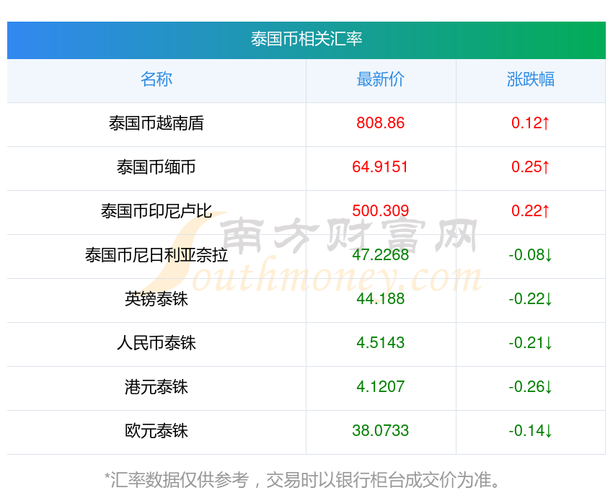Click the change value 0.12↑
This screenshot has height=503, width=613.
pos(531,123)
